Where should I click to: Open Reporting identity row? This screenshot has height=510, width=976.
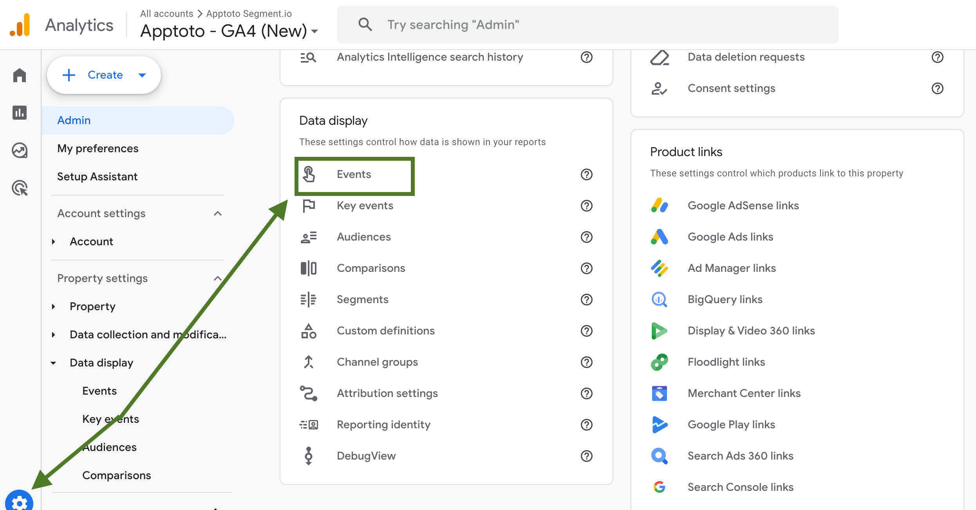pyautogui.click(x=383, y=425)
